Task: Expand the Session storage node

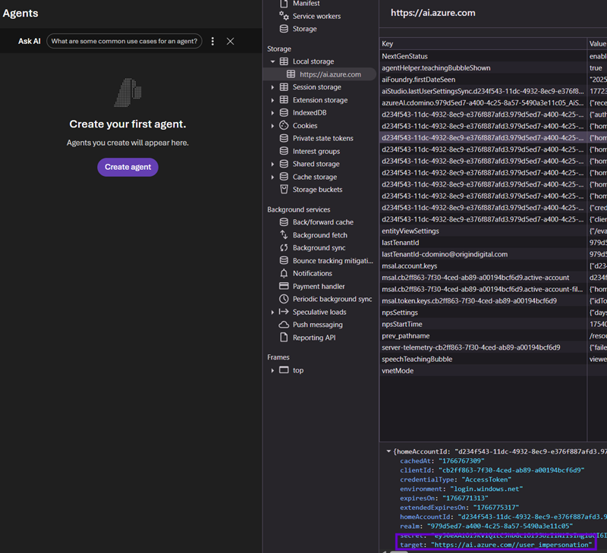Action: point(272,87)
